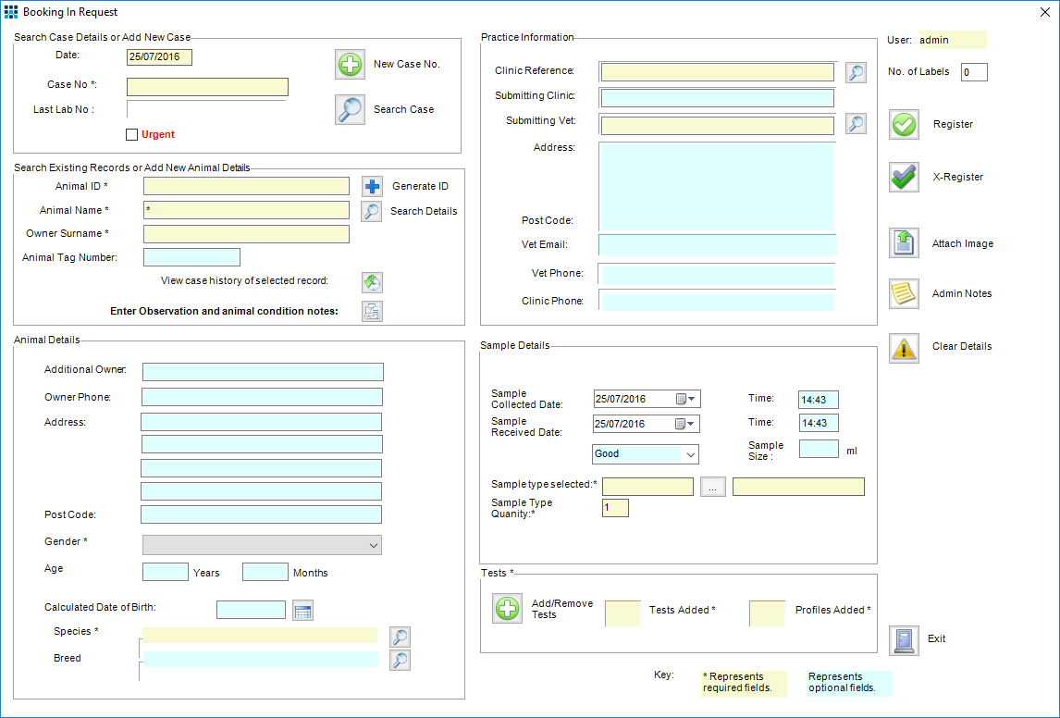The height and width of the screenshot is (718, 1060).
Task: Open case history of selected record
Action: pos(372,281)
